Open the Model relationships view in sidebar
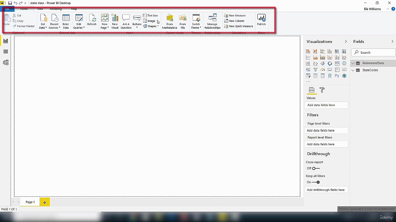The height and width of the screenshot is (222, 396). tap(6, 63)
